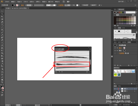Select the Line Segment tool

pyautogui.click(x=2, y=27)
